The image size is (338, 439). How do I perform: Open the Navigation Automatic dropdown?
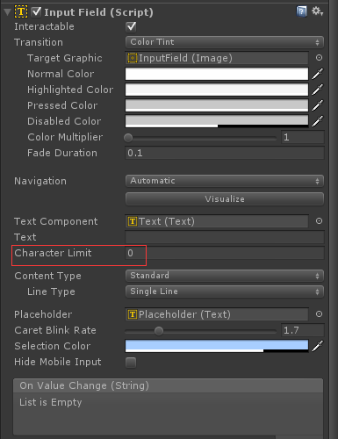[225, 181]
